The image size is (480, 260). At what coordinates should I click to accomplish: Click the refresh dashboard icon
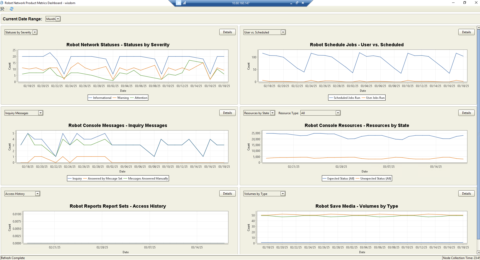(11, 9)
